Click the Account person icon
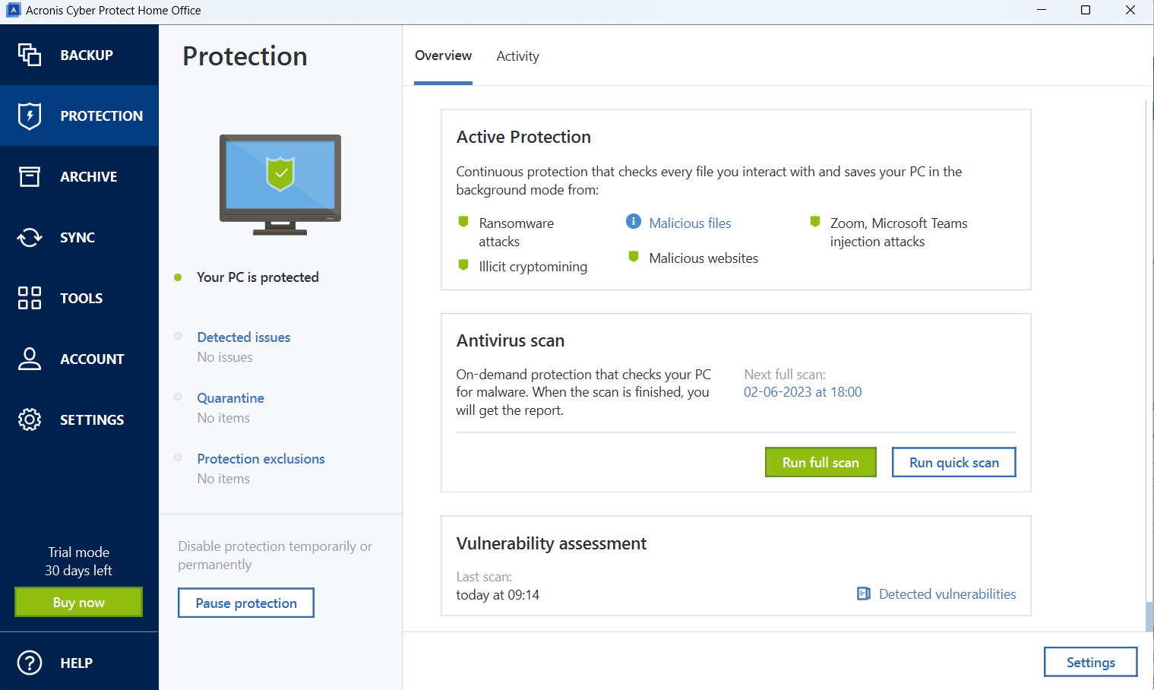 [x=30, y=359]
